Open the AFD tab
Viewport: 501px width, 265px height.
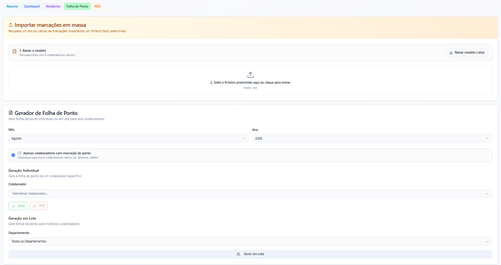[97, 6]
